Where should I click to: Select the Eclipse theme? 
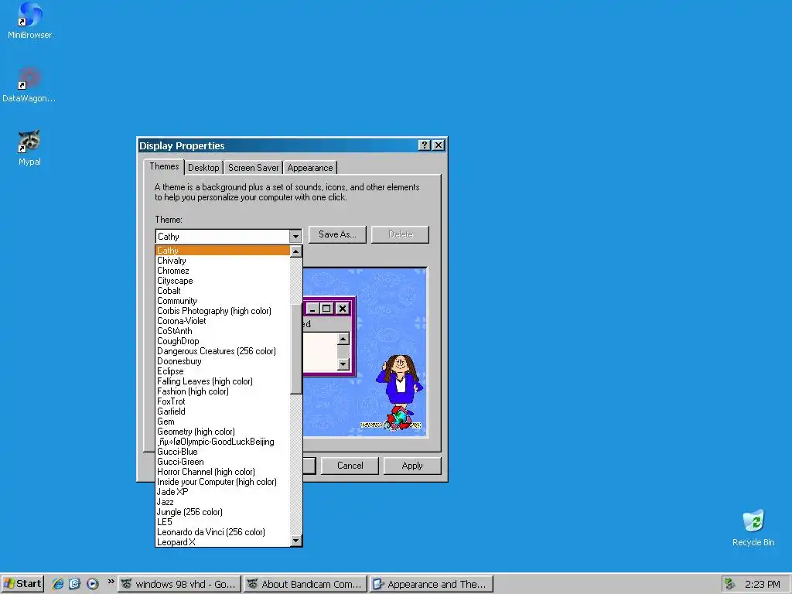[223, 371]
